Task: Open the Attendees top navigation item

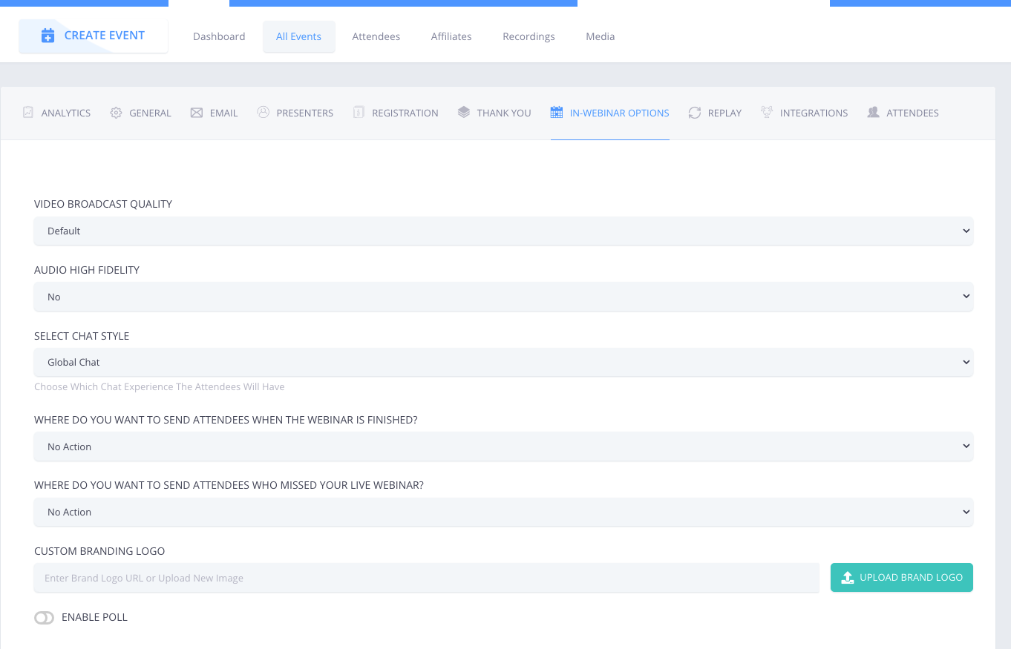Action: click(376, 36)
